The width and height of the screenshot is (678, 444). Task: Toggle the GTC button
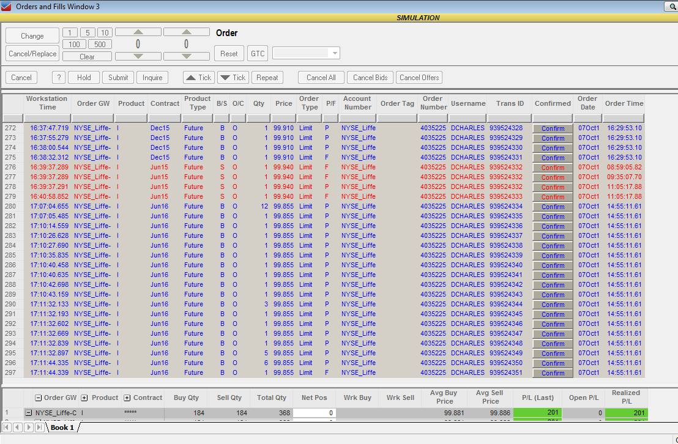click(258, 53)
